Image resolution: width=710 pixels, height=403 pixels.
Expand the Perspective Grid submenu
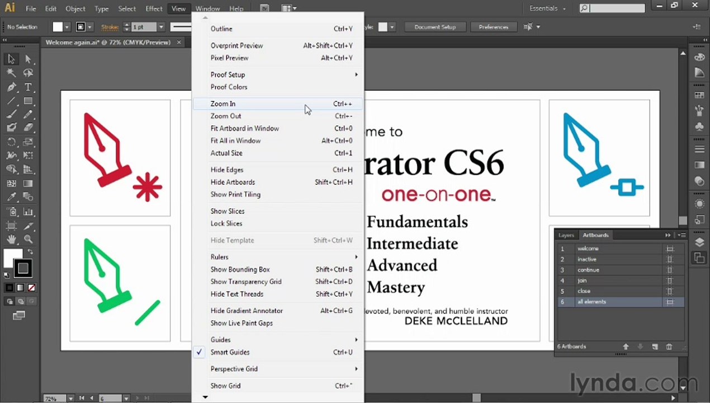[x=278, y=369]
